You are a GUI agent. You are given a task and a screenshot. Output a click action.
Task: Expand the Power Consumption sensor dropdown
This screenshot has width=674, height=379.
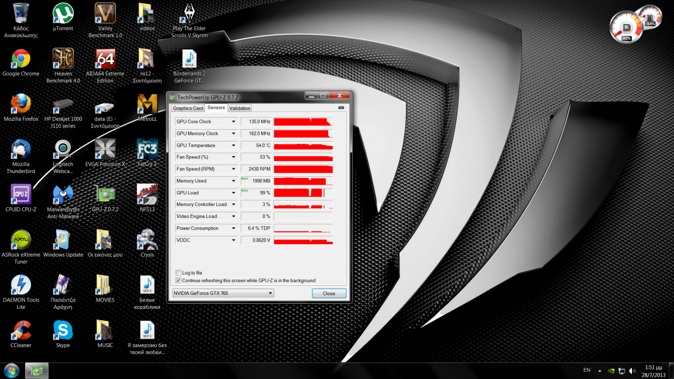234,229
